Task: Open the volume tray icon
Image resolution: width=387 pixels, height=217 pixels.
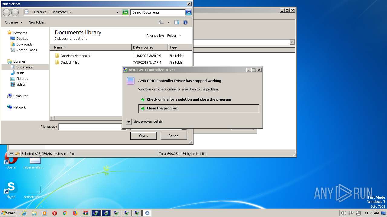Action: 343,213
